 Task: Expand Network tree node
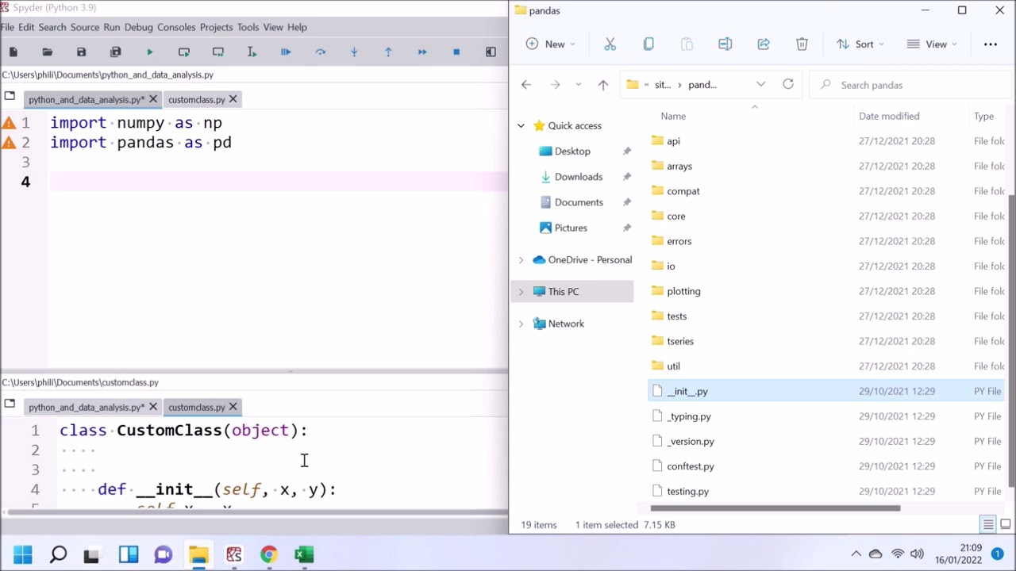pyautogui.click(x=521, y=324)
